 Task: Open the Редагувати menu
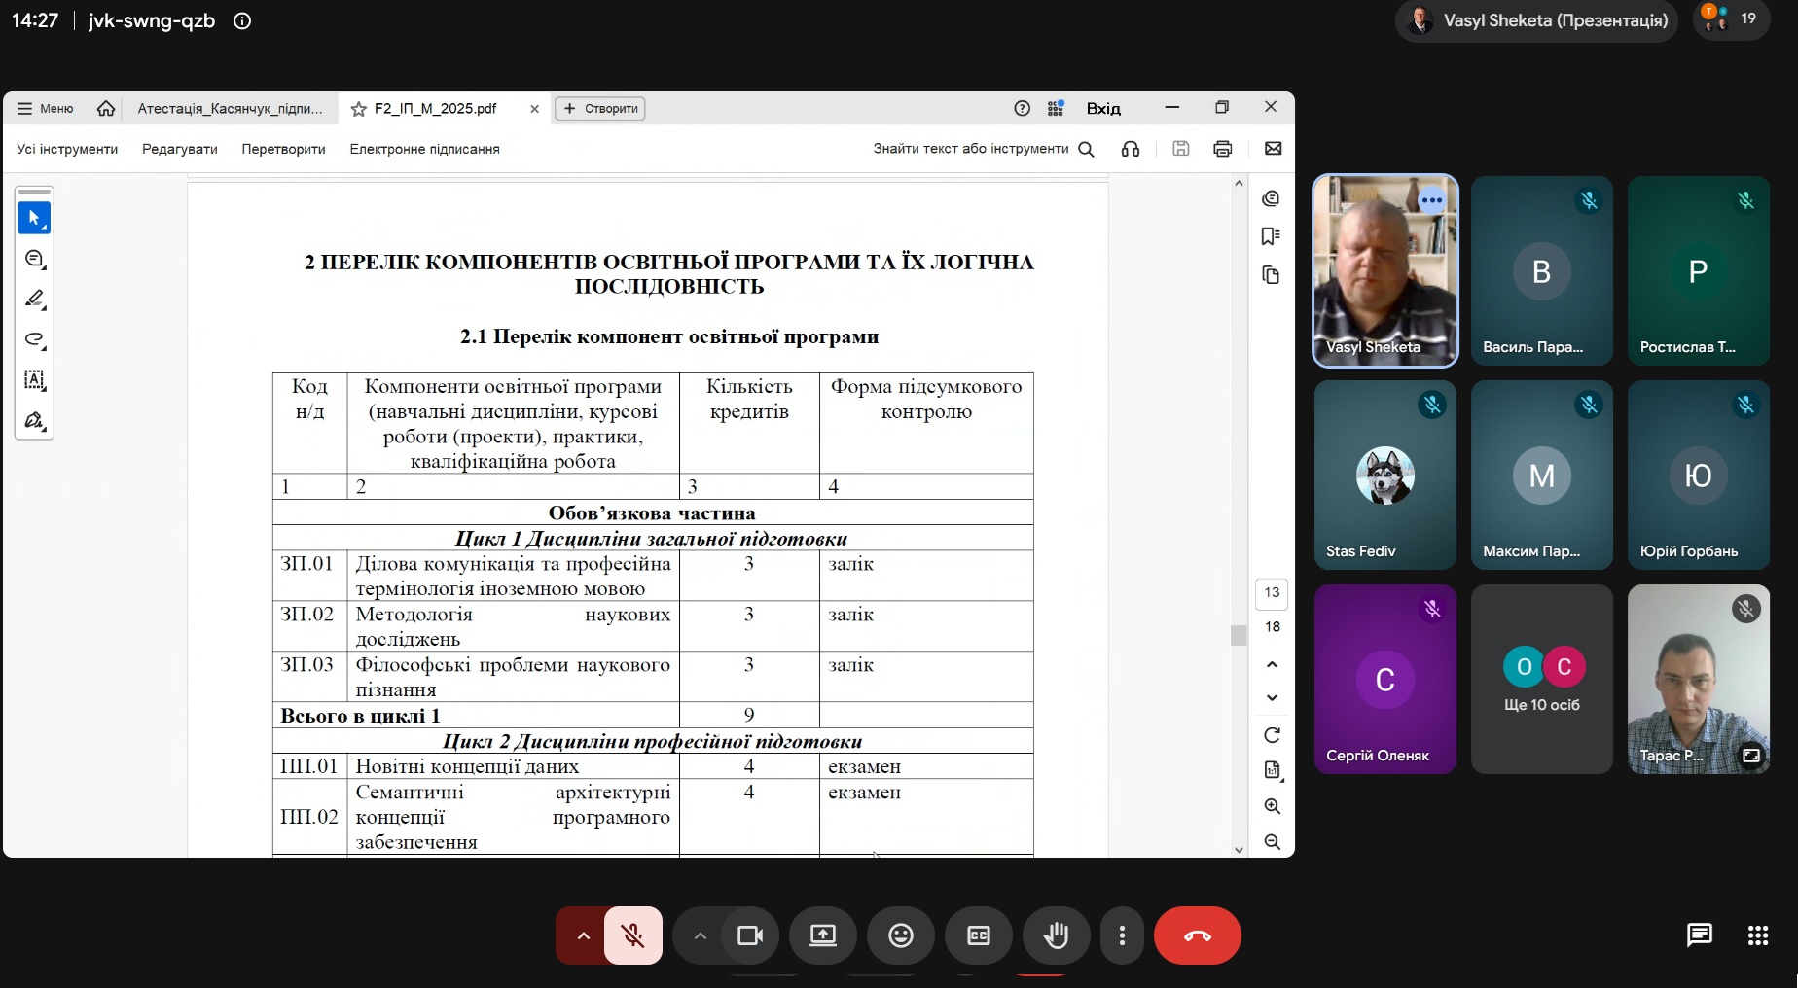point(180,149)
